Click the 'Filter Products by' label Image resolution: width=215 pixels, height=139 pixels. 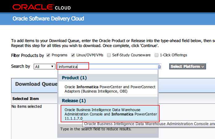point(28,55)
